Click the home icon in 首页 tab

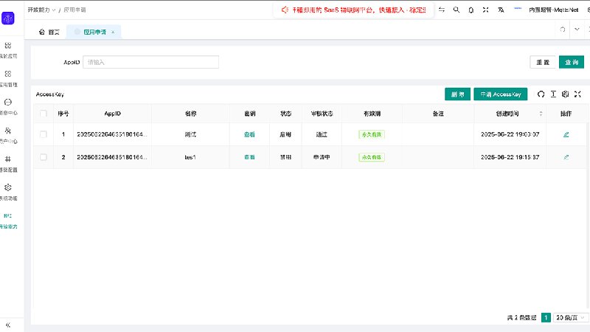pyautogui.click(x=42, y=32)
